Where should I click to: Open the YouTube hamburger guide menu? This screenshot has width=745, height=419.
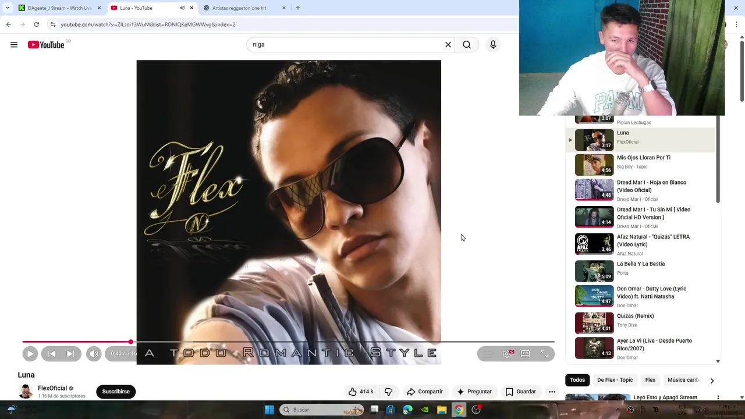tap(14, 45)
